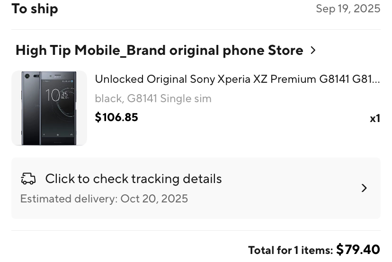The height and width of the screenshot is (262, 392).
Task: Click the $79.40 order total amount
Action: coord(358,249)
